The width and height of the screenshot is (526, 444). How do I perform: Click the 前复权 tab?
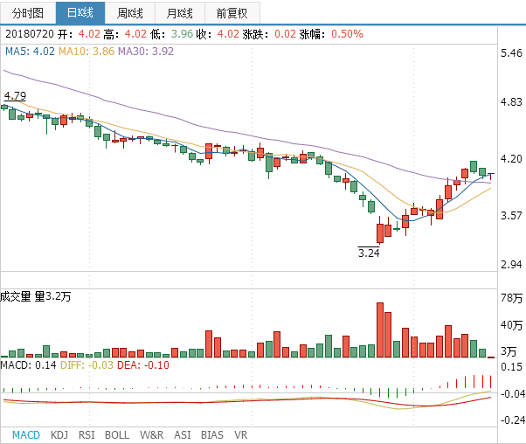click(232, 13)
